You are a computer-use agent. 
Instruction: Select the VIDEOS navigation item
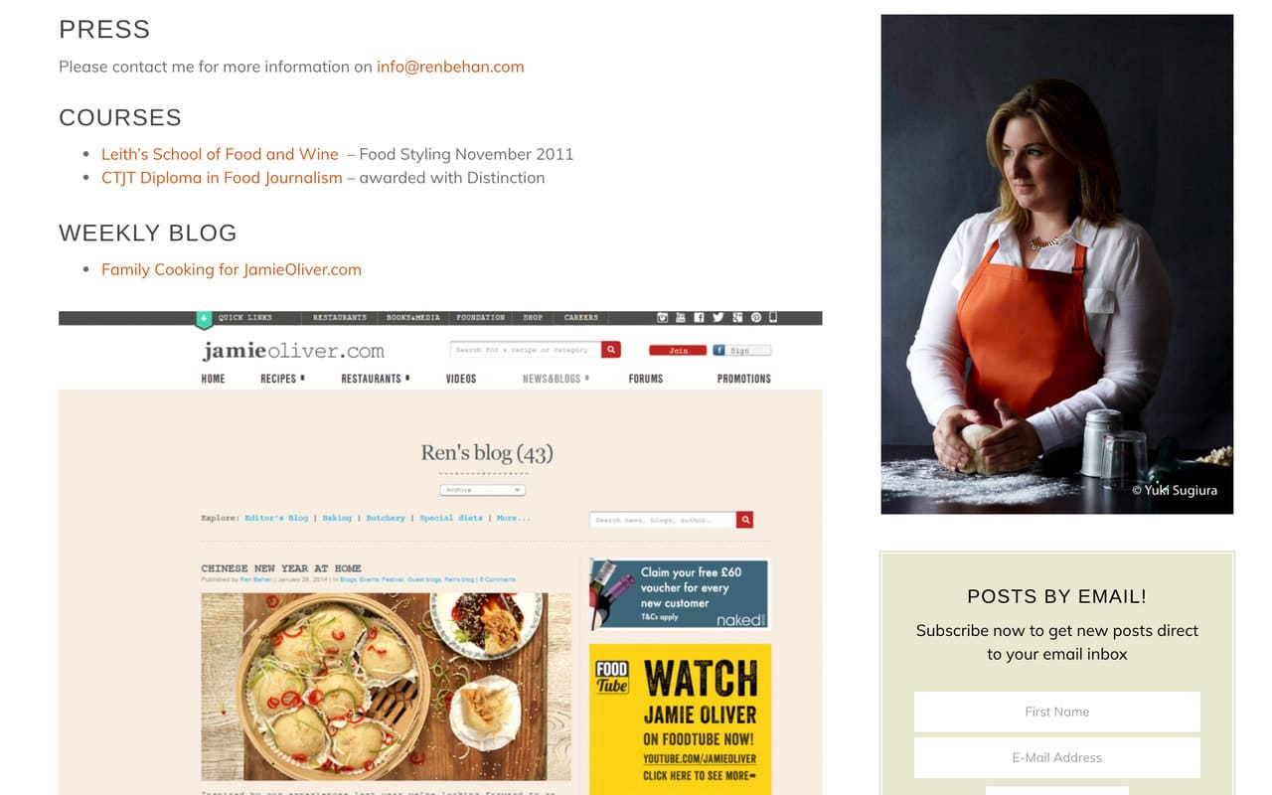pos(461,379)
